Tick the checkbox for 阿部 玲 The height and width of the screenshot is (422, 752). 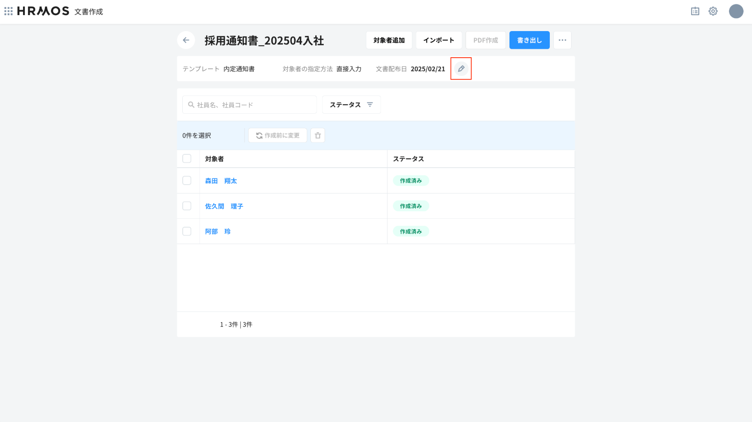[187, 231]
